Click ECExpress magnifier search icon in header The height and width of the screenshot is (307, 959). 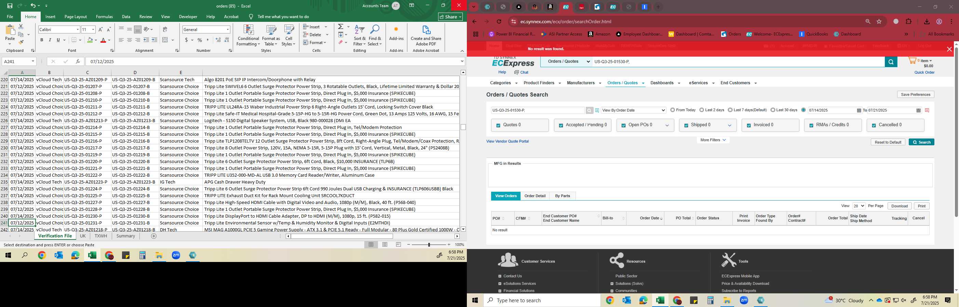(891, 62)
